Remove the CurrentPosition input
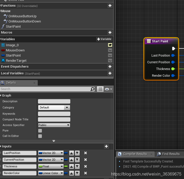 click(x=86, y=160)
